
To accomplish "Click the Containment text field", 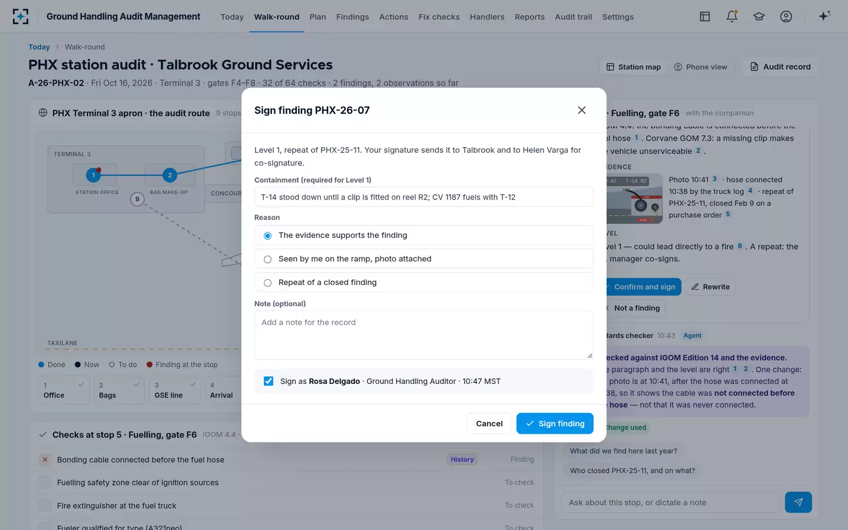I will pyautogui.click(x=424, y=197).
